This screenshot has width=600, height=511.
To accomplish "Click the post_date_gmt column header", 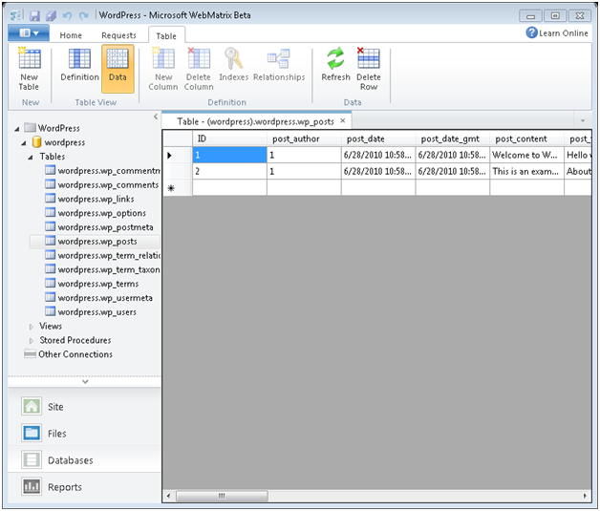I will coord(452,138).
